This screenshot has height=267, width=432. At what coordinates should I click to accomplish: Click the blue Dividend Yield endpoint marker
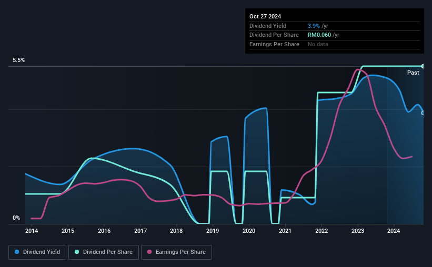tap(423, 113)
